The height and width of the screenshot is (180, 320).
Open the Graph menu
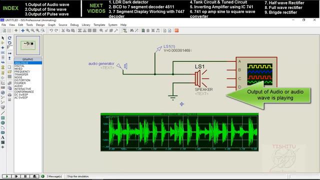point(51,25)
